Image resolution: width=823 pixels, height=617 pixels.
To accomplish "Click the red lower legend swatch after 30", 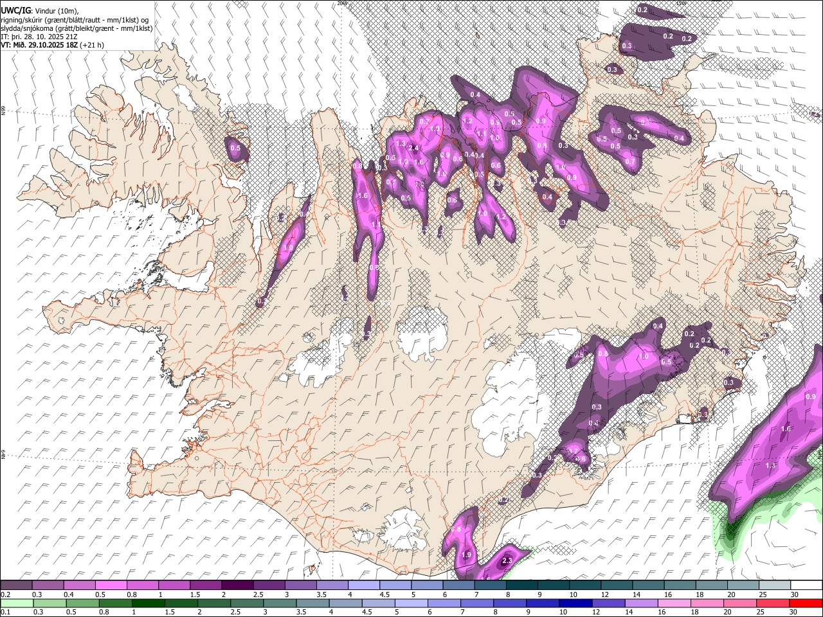I will tap(806, 603).
